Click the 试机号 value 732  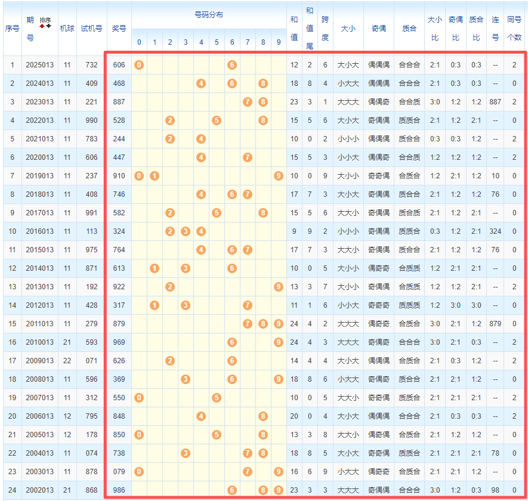click(x=91, y=64)
